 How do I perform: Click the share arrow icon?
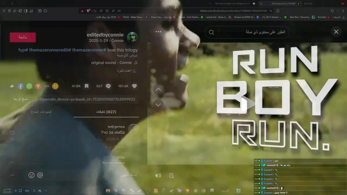point(12,86)
